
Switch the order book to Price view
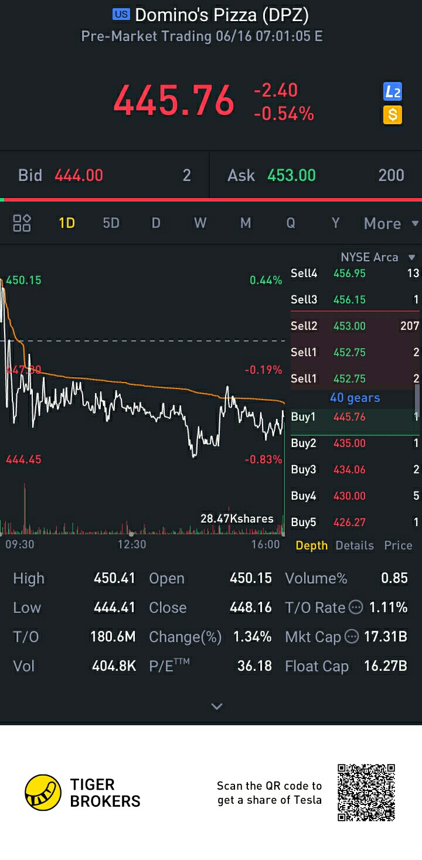398,545
